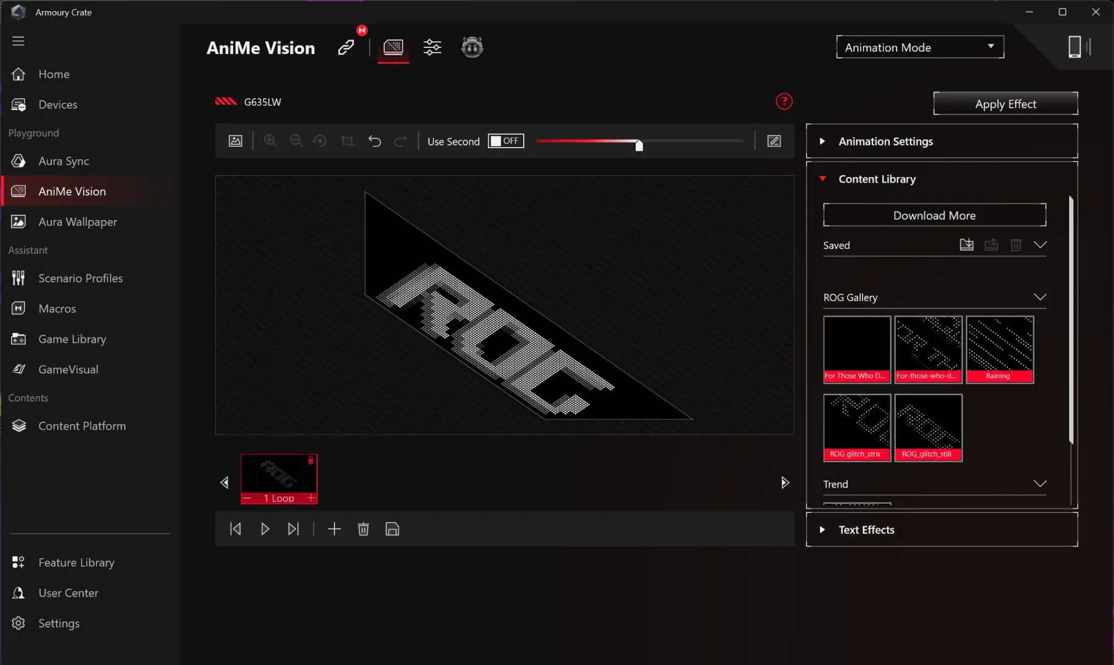Open the hamburger navigation menu

[18, 41]
